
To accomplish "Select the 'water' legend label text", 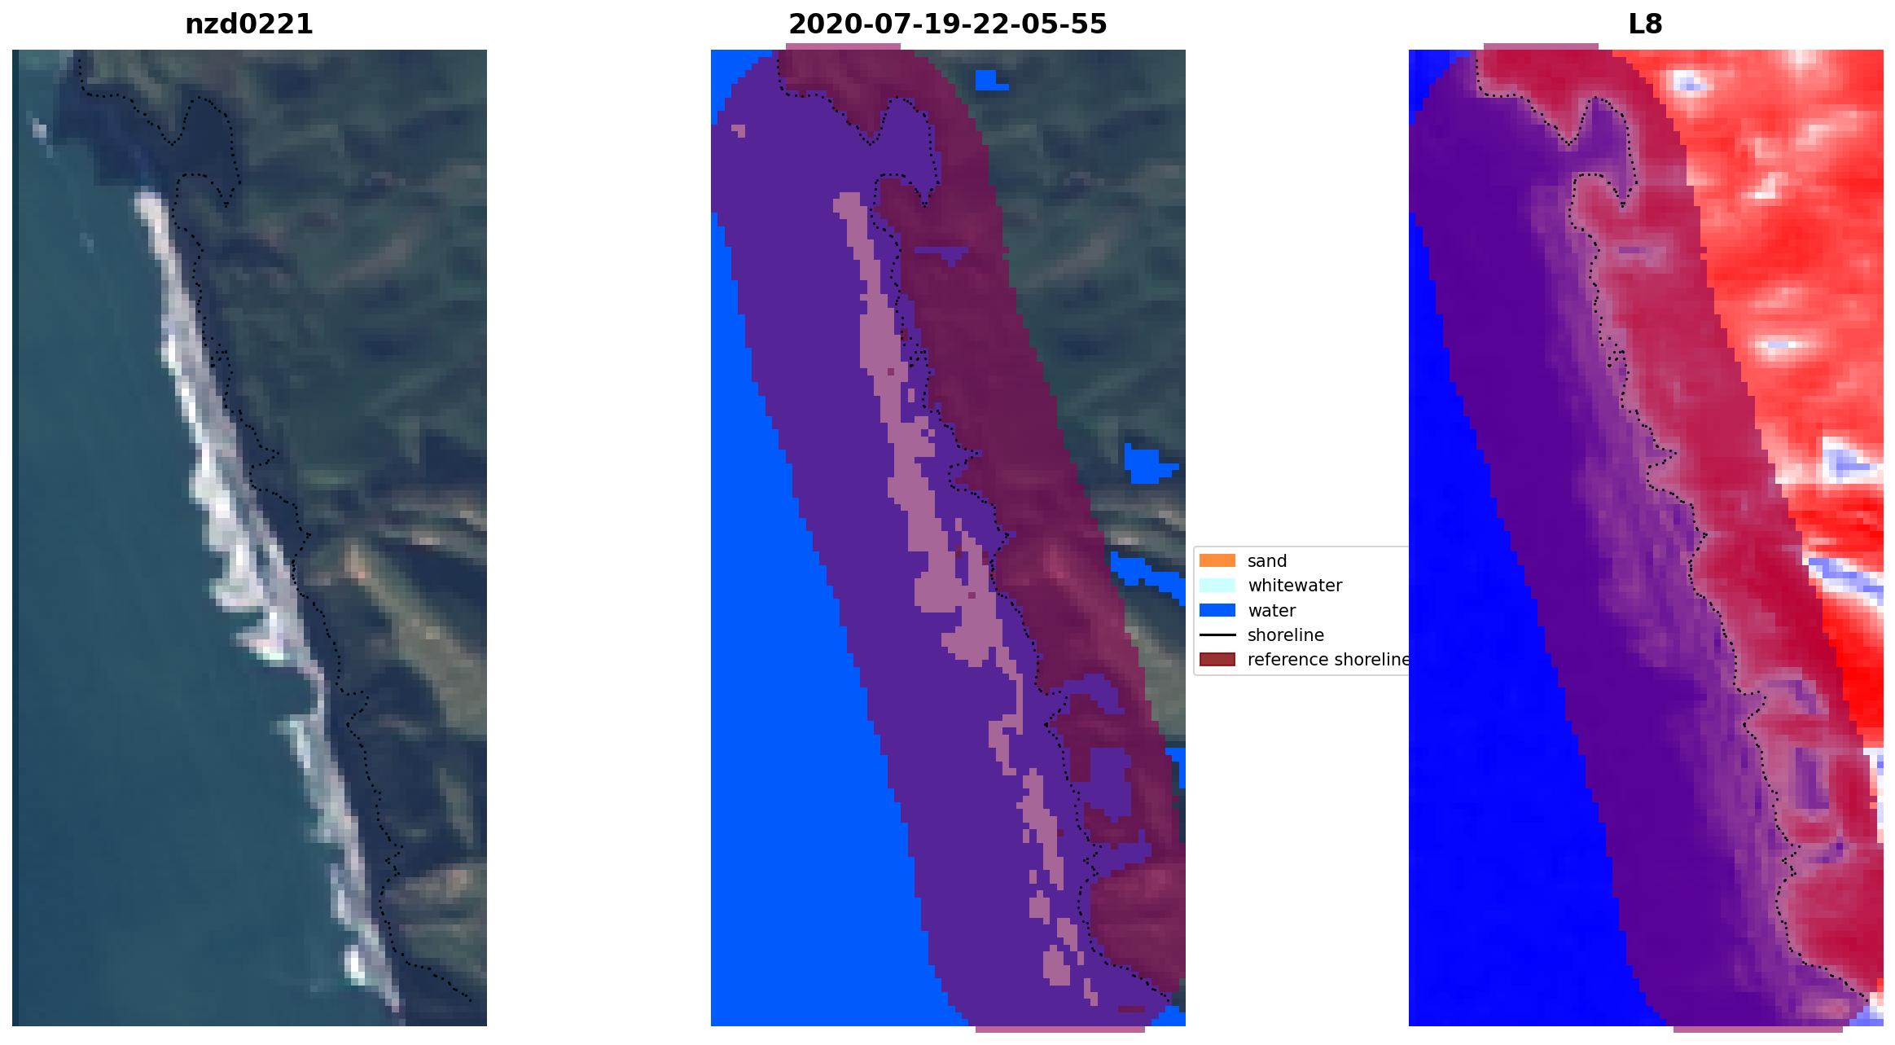I will tap(1270, 611).
